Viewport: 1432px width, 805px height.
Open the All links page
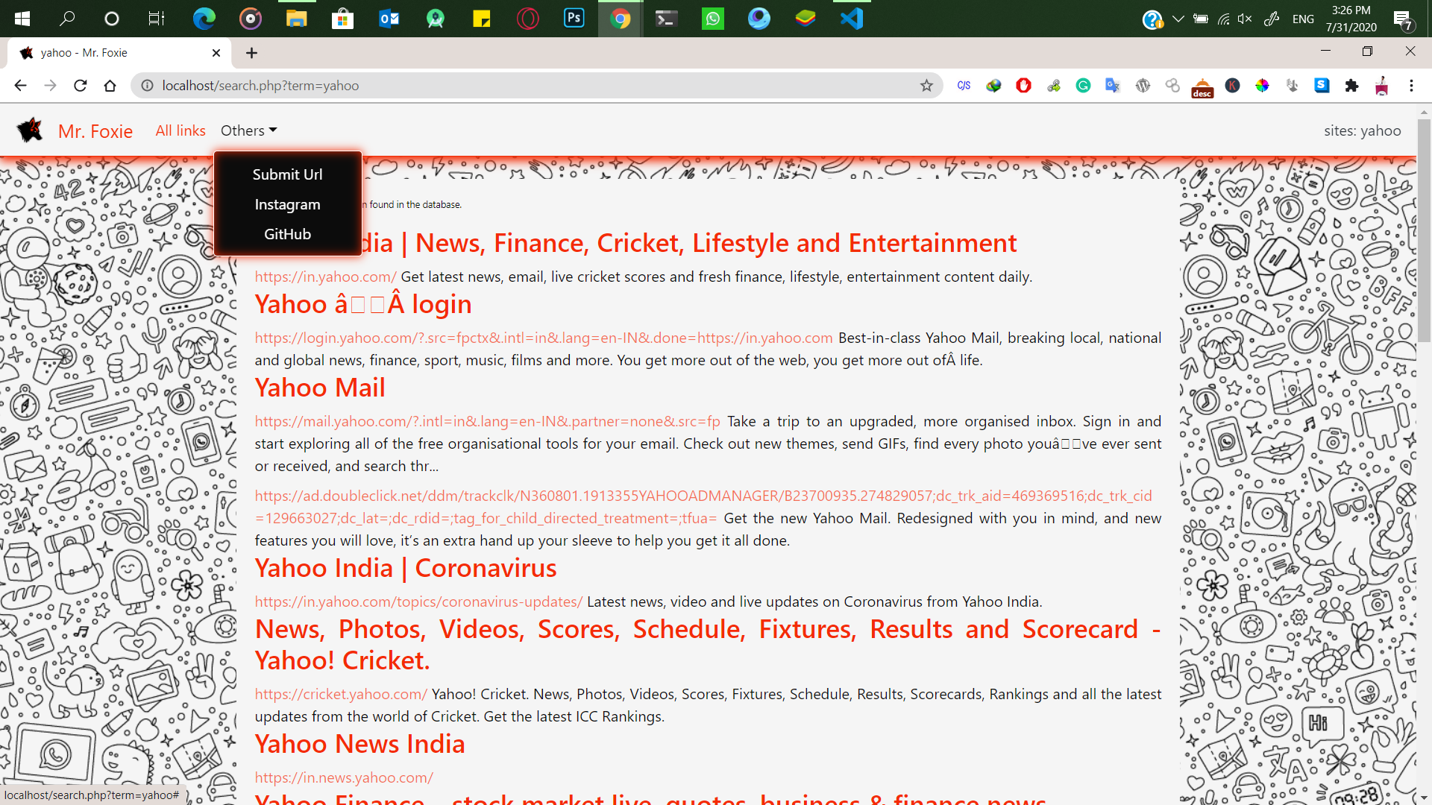point(180,130)
